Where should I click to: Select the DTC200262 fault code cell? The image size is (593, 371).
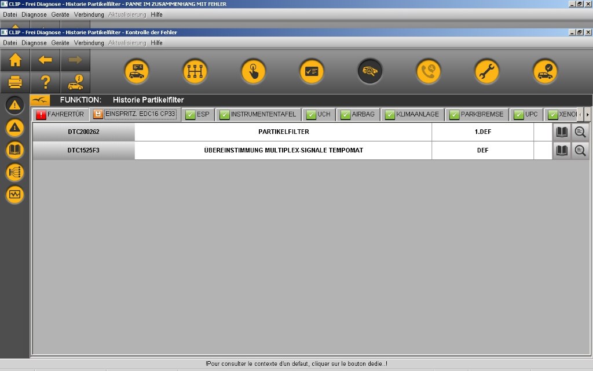[83, 132]
